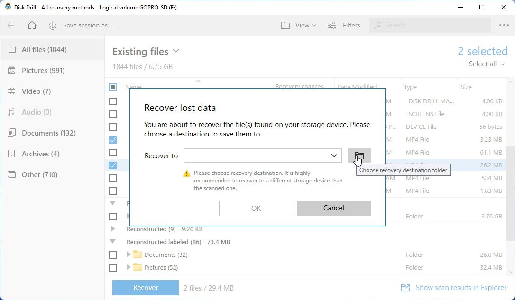This screenshot has height=300, width=515.
Task: Collapse the group above the 3.76 GB folder
Action: click(x=113, y=203)
